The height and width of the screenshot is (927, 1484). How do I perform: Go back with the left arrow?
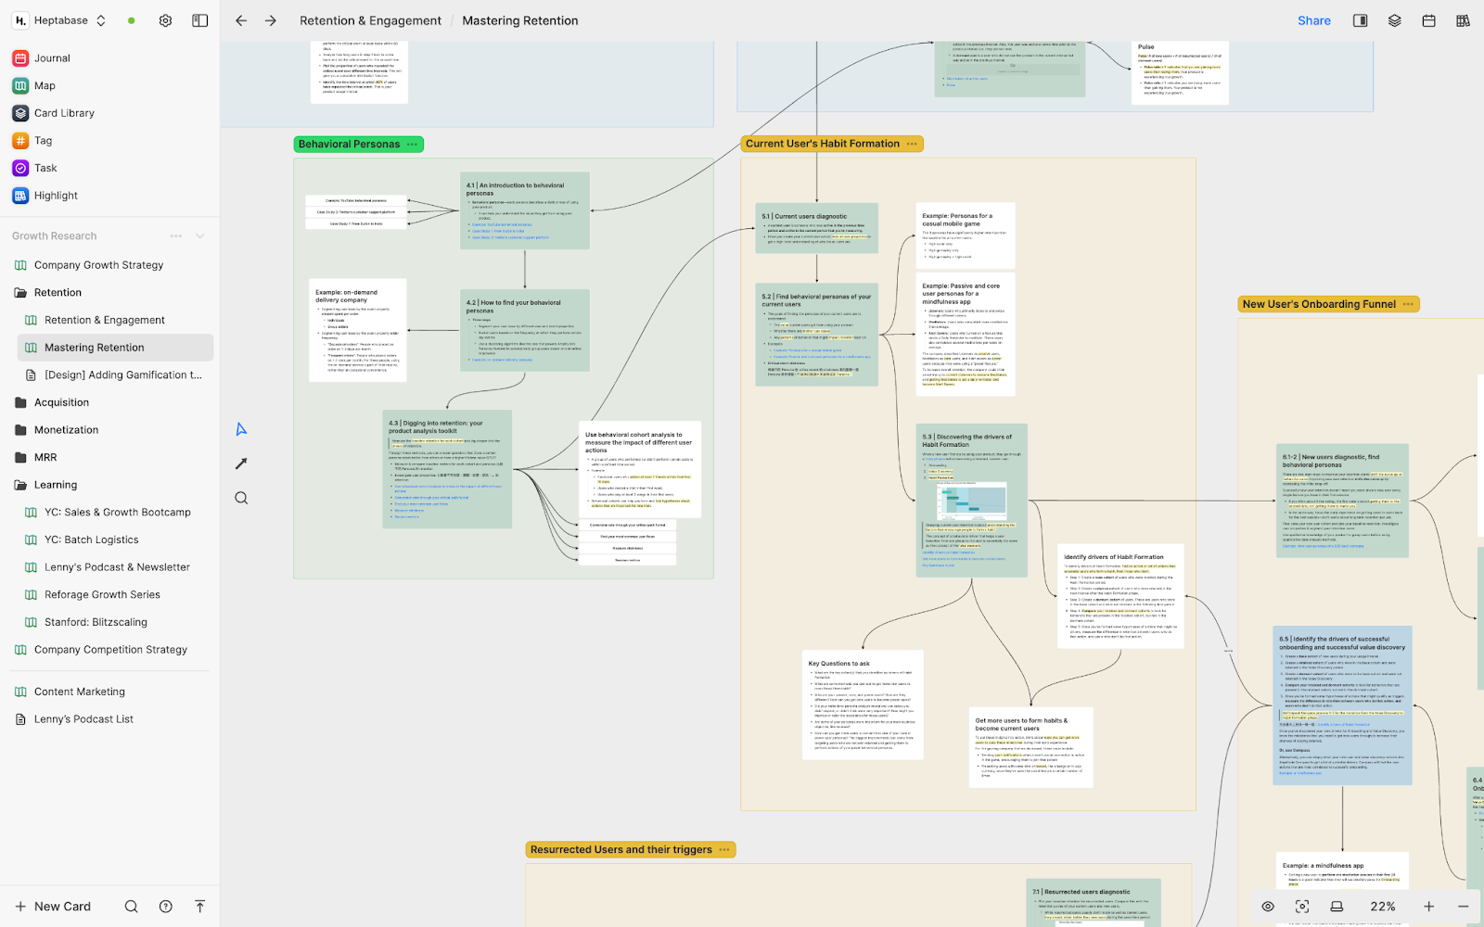pos(241,20)
